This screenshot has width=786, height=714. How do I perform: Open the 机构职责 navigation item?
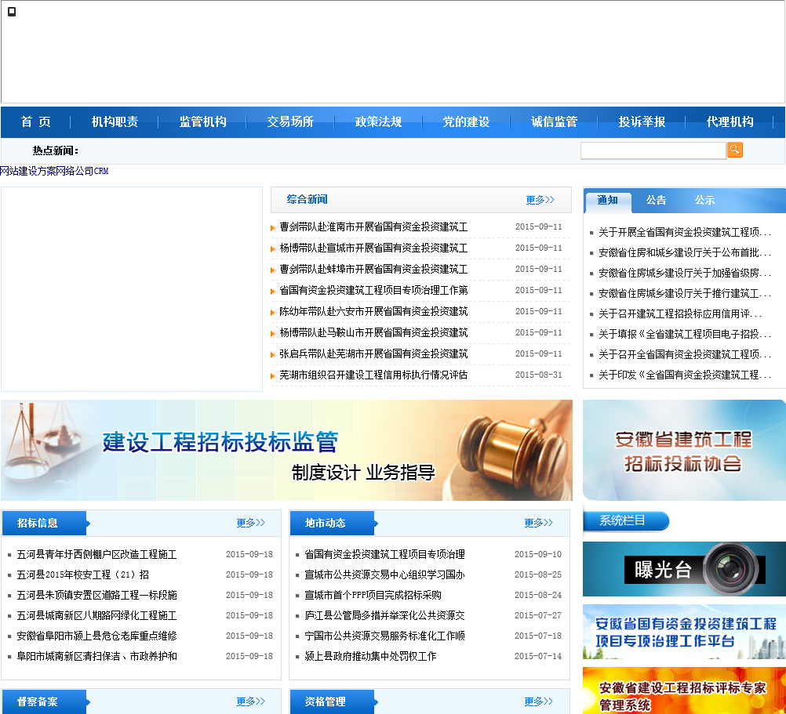[x=115, y=121]
